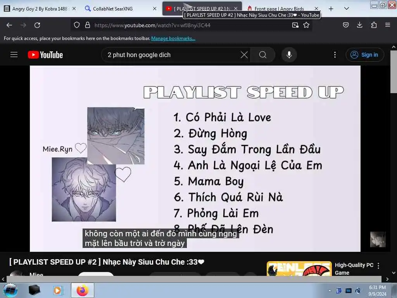Image resolution: width=397 pixels, height=298 pixels.
Task: Bookmark this page with the star icon
Action: (306, 25)
